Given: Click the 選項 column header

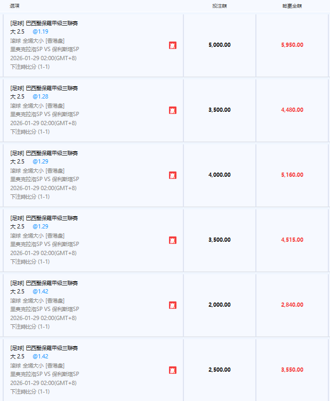Looking at the screenshot, I should 15,6.
